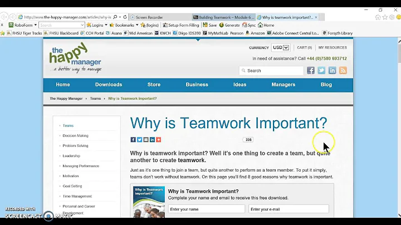This screenshot has width=401, height=225.
Task: Open the Downloads navigation menu item
Action: pyautogui.click(x=109, y=85)
